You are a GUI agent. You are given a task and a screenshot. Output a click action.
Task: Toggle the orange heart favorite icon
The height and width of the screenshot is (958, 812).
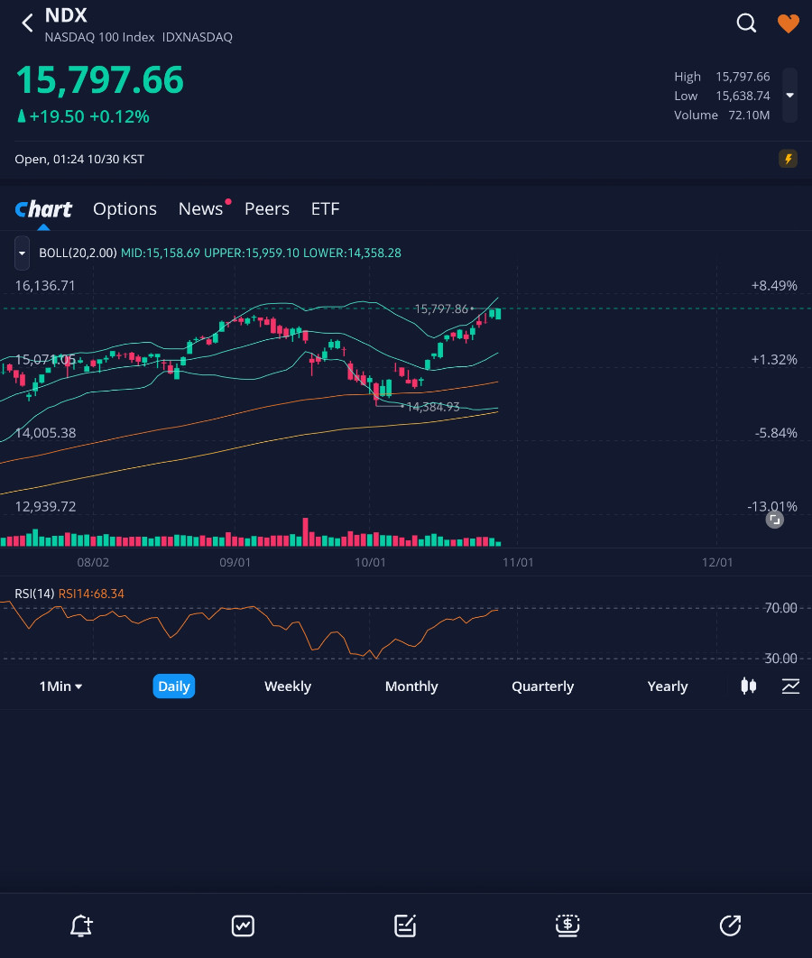(789, 23)
